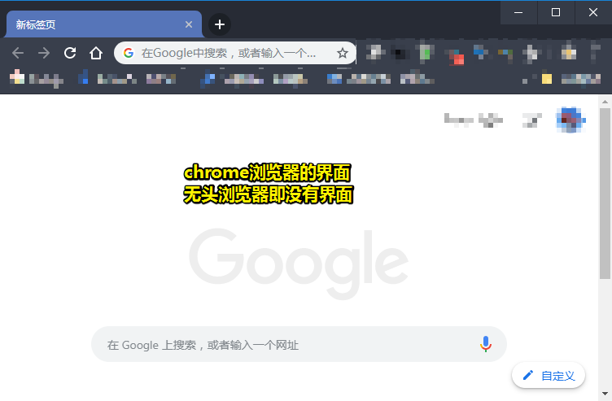Switch to the 新标签页 tab
This screenshot has width=612, height=401.
coord(104,24)
